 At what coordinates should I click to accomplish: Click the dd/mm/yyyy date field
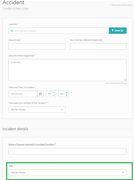(x=23, y=94)
